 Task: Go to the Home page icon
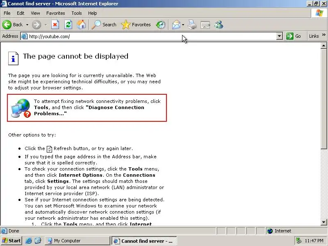click(81, 25)
